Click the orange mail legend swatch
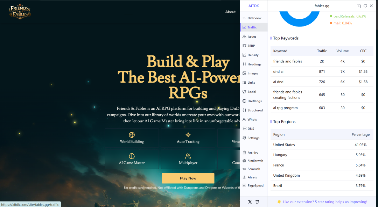Viewport: 378px width, 207px height. coord(331,23)
